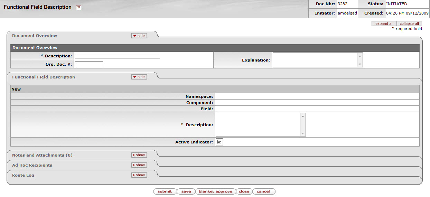This screenshot has width=430, height=197.
Task: Cancel the document
Action: point(263,191)
